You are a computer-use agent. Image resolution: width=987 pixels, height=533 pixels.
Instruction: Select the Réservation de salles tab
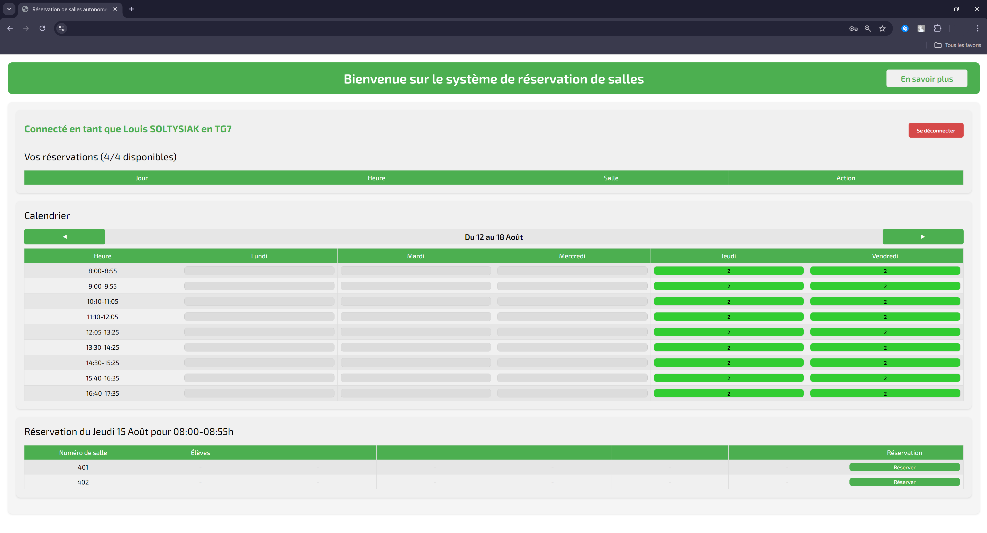69,9
